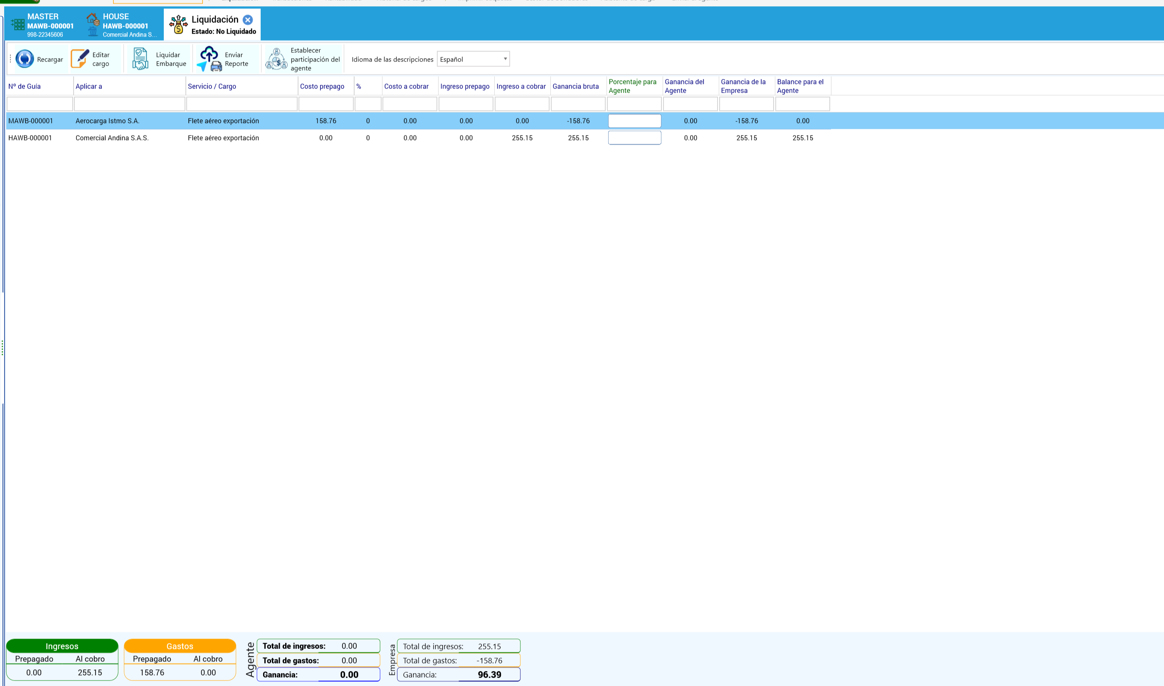Sort by Servicio / Cargo column header

212,86
